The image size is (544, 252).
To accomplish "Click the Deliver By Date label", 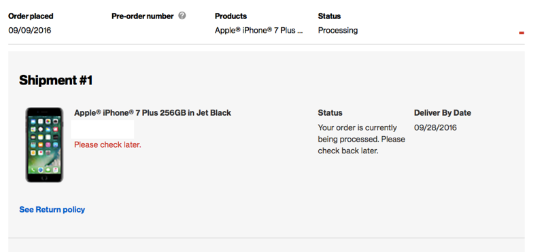I will 443,113.
